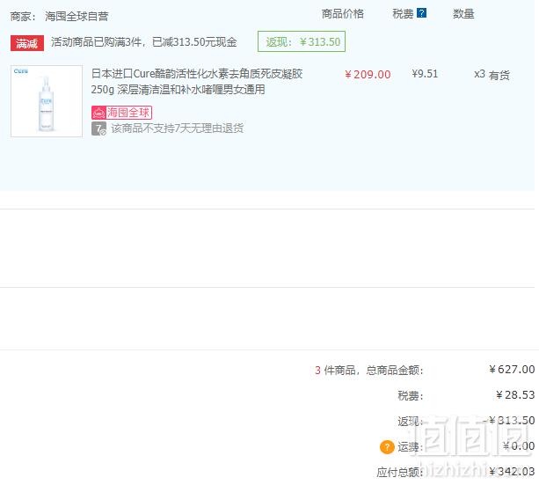Click the 运费 label in summary
The width and height of the screenshot is (539, 485).
[410, 447]
